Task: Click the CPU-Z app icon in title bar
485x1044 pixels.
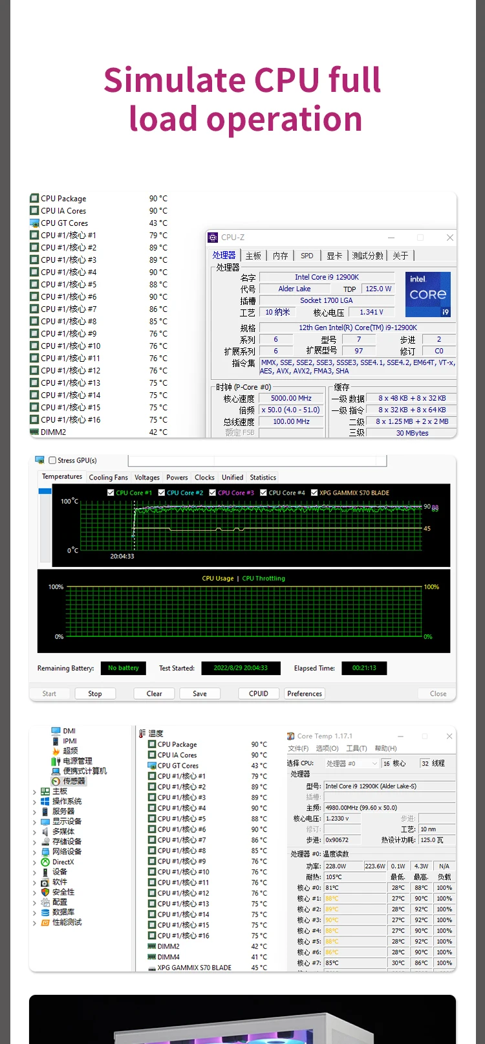Action: coord(213,238)
